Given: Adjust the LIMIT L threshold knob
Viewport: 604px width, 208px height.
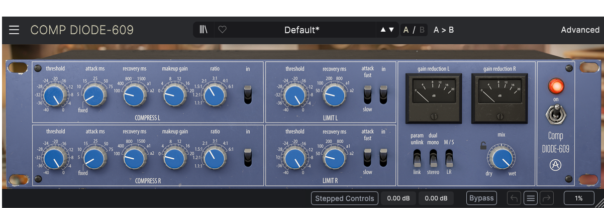Looking at the screenshot, I should [x=294, y=94].
